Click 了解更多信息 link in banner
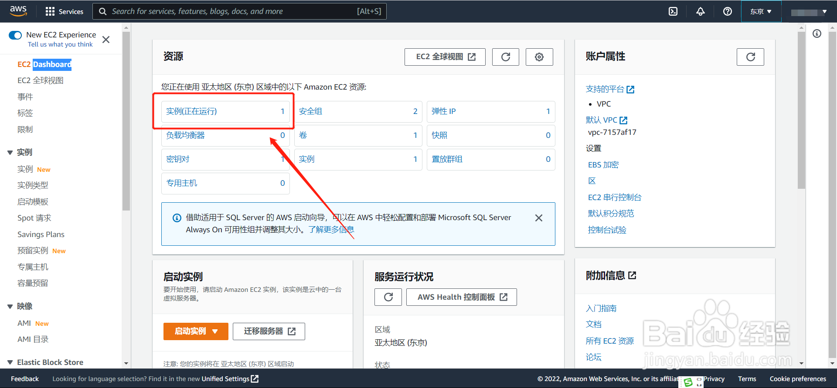The height and width of the screenshot is (388, 837). pos(331,230)
